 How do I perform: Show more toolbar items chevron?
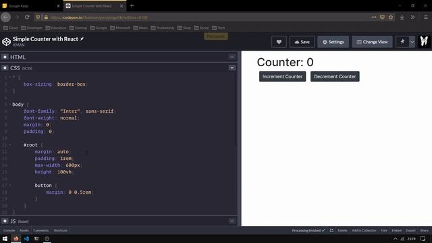click(x=412, y=17)
